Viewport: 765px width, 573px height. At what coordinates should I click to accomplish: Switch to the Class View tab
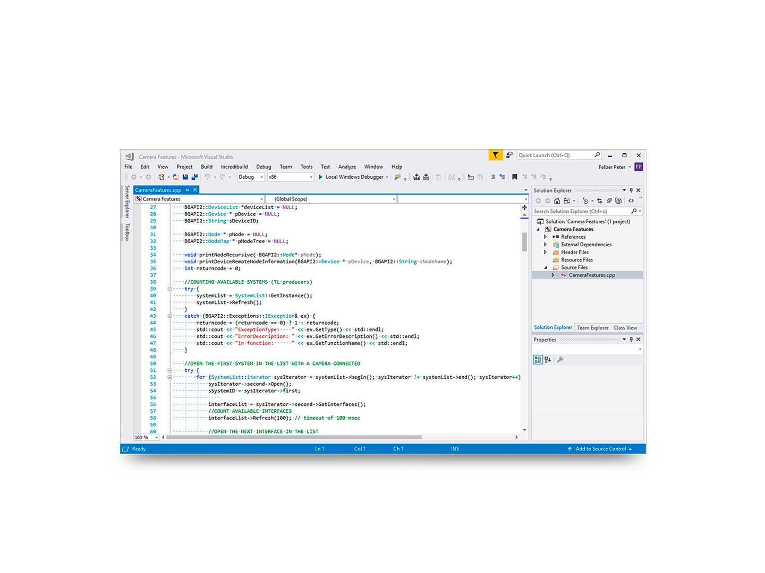[625, 328]
